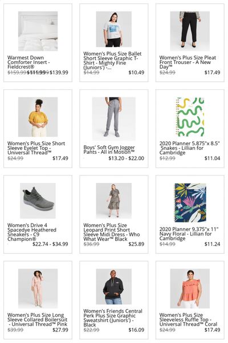Screen dimensions: 228x343
Task: Open the Warmest Down Comforter Insert - Fieldcrest title
Action: tap(29, 62)
